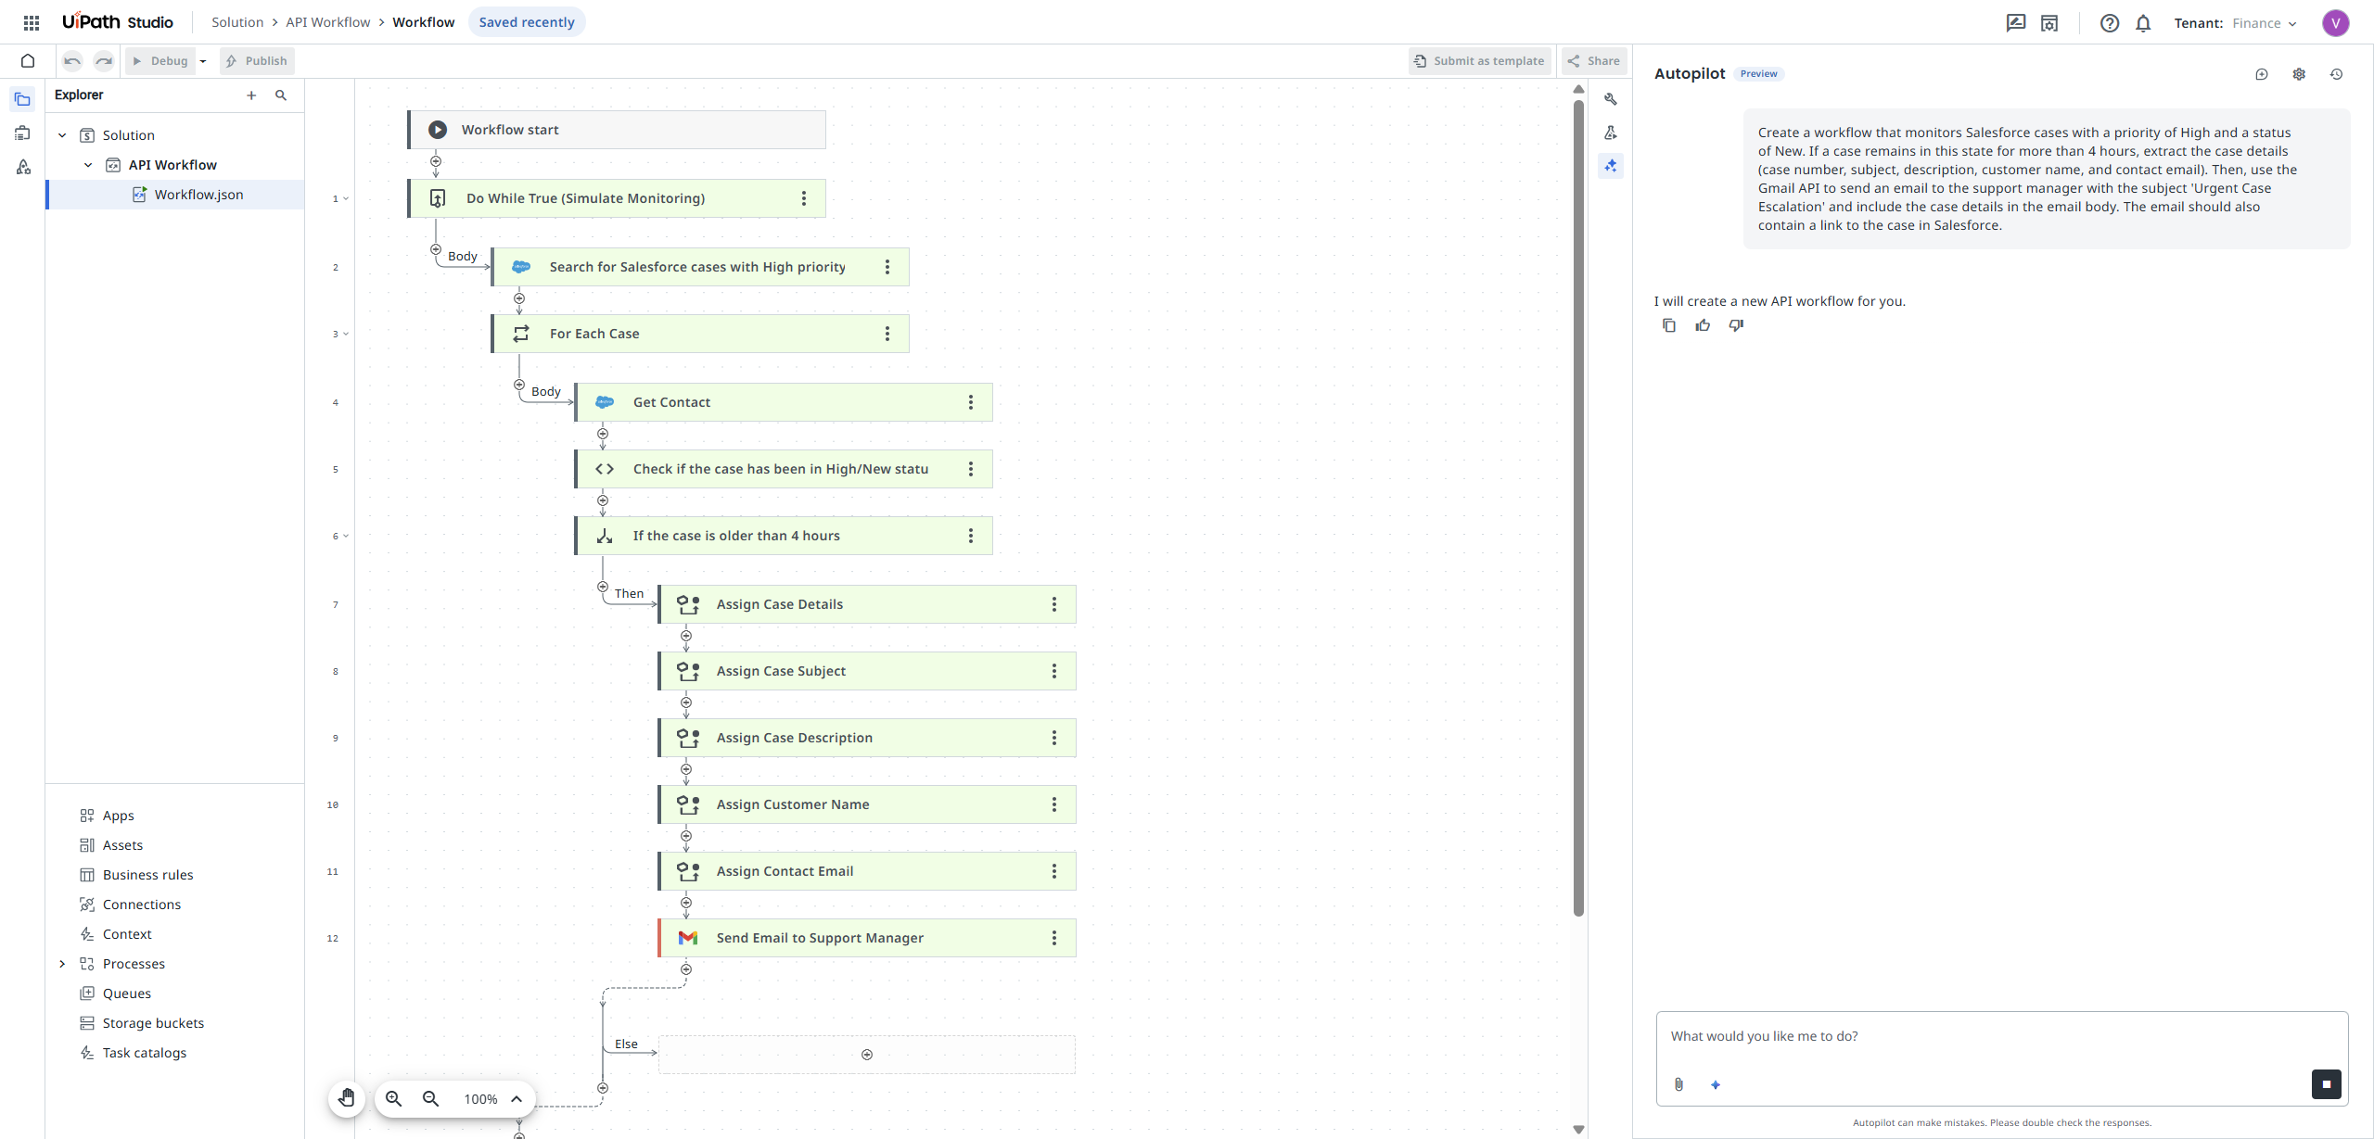This screenshot has height=1139, width=2374.
Task: Open the test explorer icon in sidebar
Action: coord(22,167)
